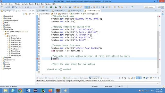The width and height of the screenshot is (165, 93).
Task: Toggle Mark Occurrences in toolbar
Action: tap(89, 7)
